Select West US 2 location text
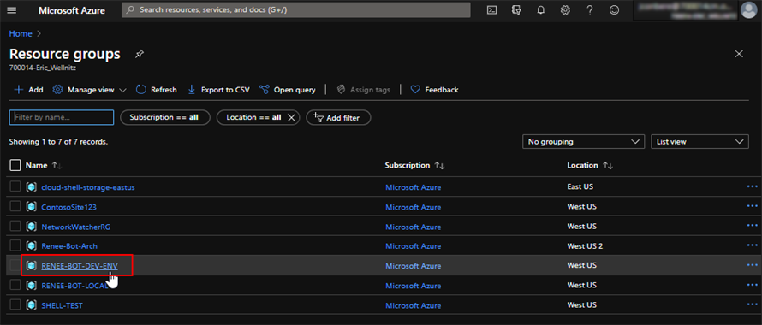The height and width of the screenshot is (325, 762). click(585, 246)
